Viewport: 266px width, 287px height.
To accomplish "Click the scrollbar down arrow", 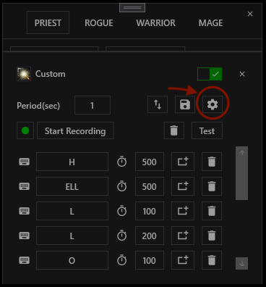I will pyautogui.click(x=242, y=263).
